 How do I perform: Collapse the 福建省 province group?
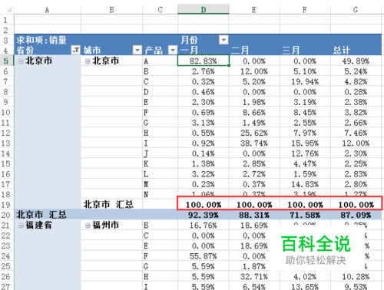[x=21, y=226]
